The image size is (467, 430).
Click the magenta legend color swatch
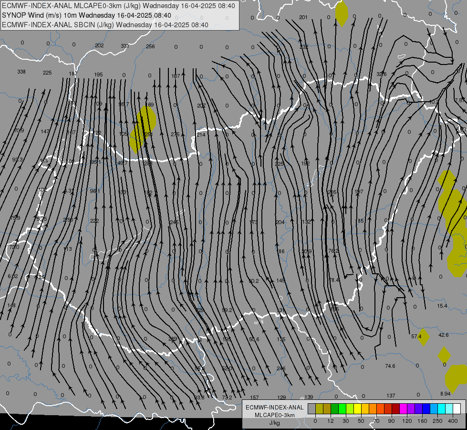click(x=404, y=408)
